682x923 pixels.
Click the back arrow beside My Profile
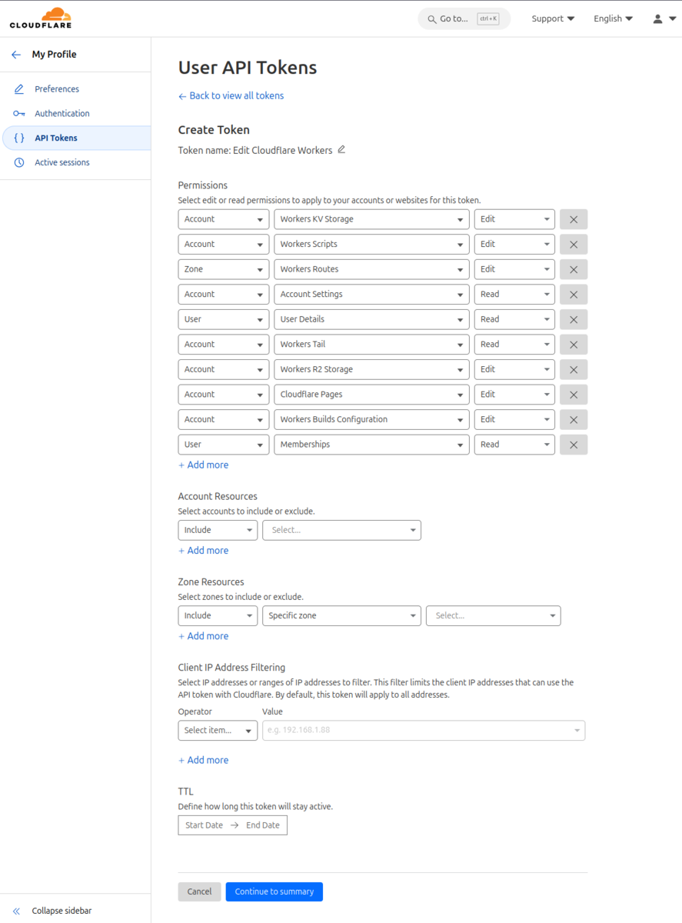tap(16, 55)
